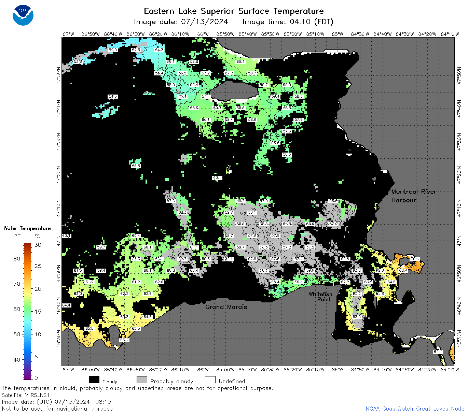Image resolution: width=468 pixels, height=414 pixels.
Task: Click the 65.3 temperature reading
Action: 136,328
